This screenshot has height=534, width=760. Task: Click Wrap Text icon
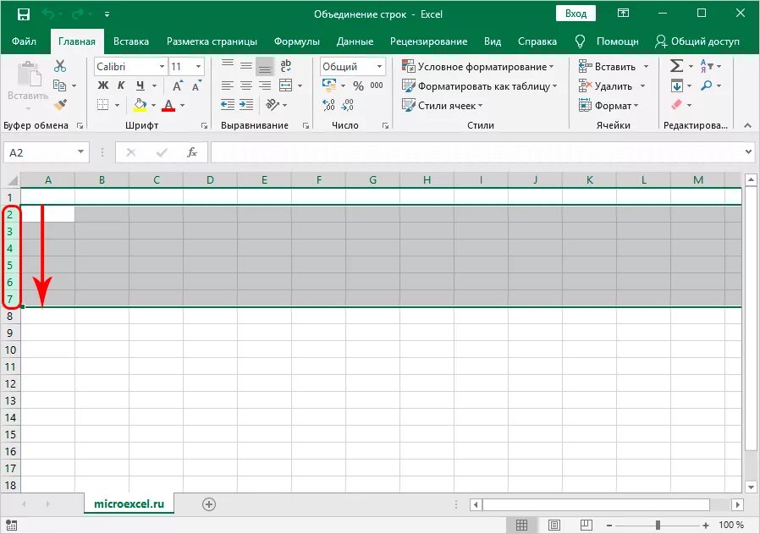pos(285,65)
